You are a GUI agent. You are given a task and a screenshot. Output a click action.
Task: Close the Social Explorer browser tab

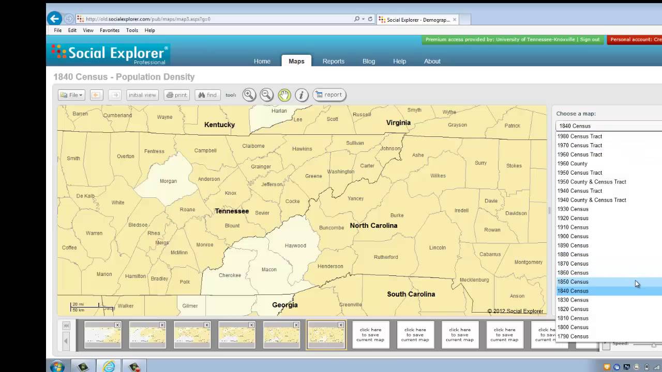(x=455, y=20)
